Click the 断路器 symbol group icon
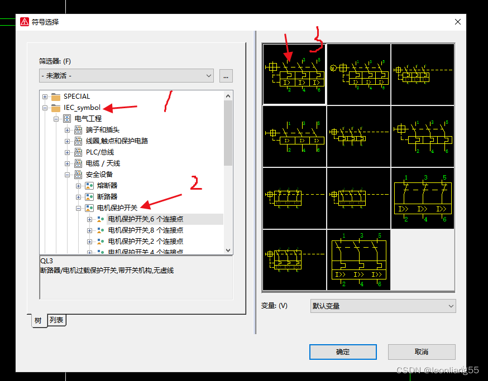 point(89,197)
